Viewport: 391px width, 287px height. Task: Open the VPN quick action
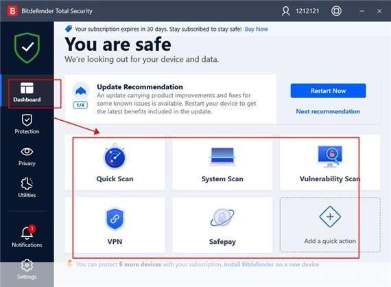point(115,225)
